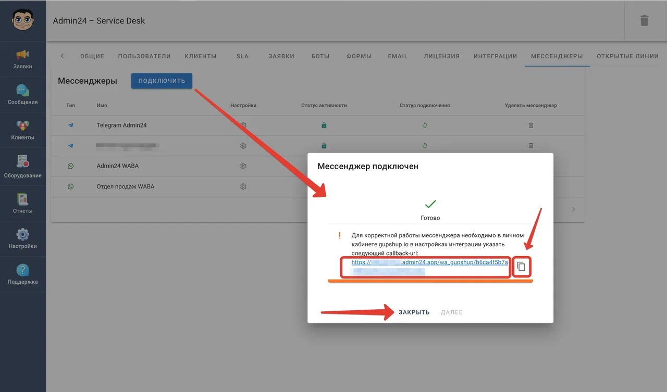
Task: Switch to ОБЩИЕ tab
Action: click(92, 56)
